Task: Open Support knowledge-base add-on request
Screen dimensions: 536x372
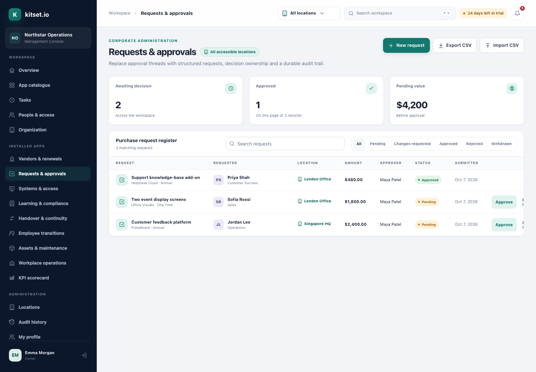Action: (x=166, y=177)
